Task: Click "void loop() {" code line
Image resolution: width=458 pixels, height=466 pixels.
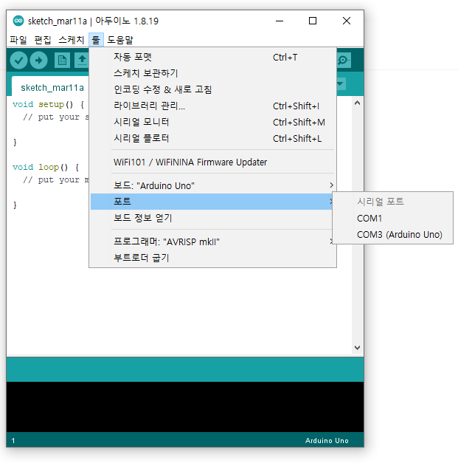Action: coord(46,168)
